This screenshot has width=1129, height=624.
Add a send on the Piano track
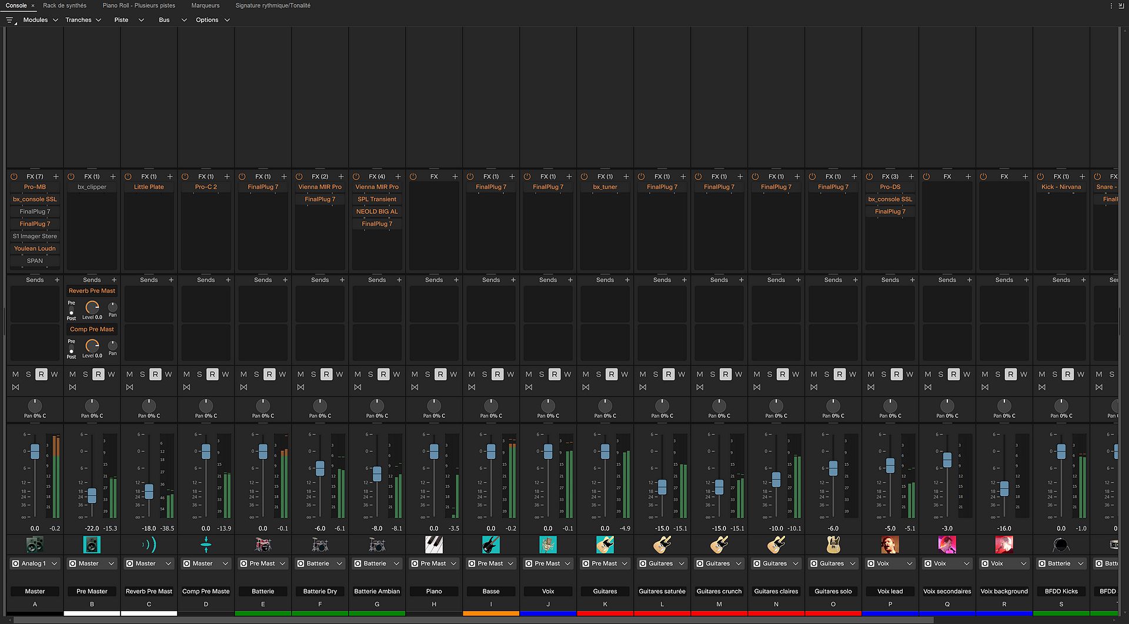(x=456, y=280)
